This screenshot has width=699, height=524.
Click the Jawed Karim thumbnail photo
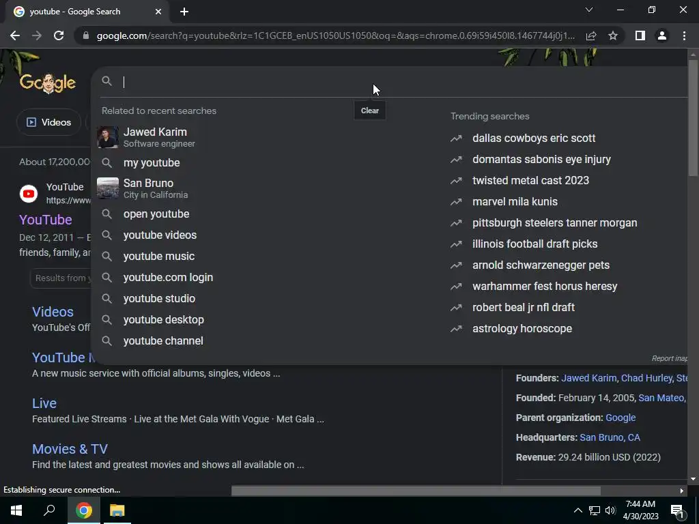pyautogui.click(x=108, y=137)
